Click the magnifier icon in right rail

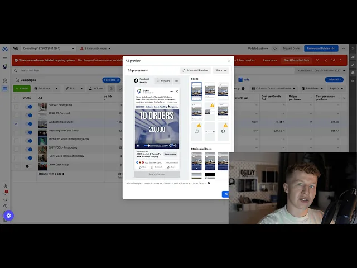(353, 81)
